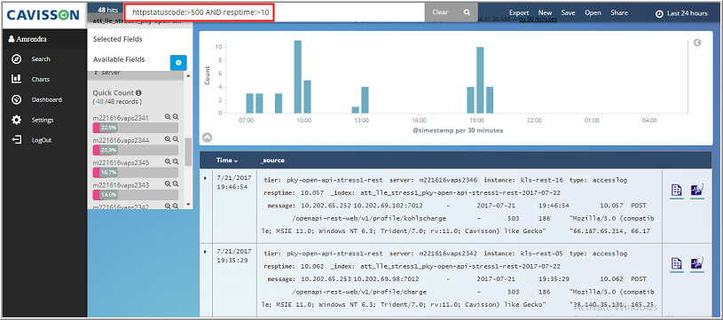The width and height of the screenshot is (723, 320).
Task: Click the count-1 bar before 13:00
Action: click(x=355, y=110)
